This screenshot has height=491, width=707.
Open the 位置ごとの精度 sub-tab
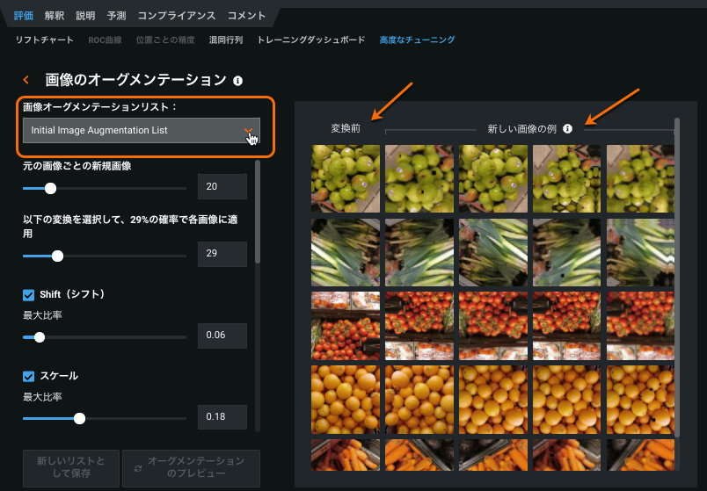pos(165,40)
